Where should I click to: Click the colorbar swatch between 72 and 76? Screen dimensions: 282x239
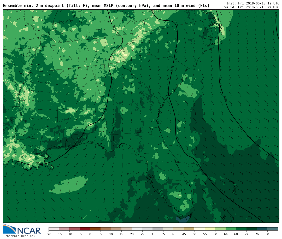(251, 229)
